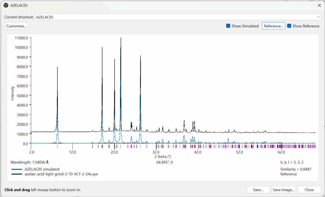325x197 pixels.
Task: Disable the Show Reference checkbox
Action: [289, 26]
